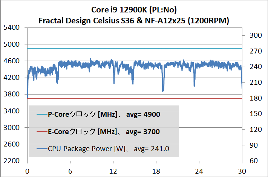Click the x-axis label 12
Screen dimensions: 268x177
tap(113, 171)
